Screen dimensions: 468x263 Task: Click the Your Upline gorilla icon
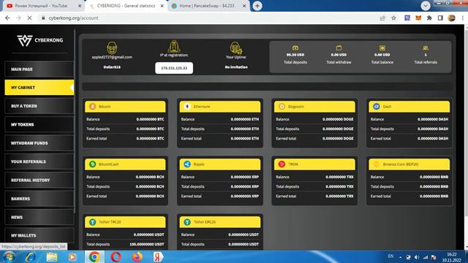(235, 47)
